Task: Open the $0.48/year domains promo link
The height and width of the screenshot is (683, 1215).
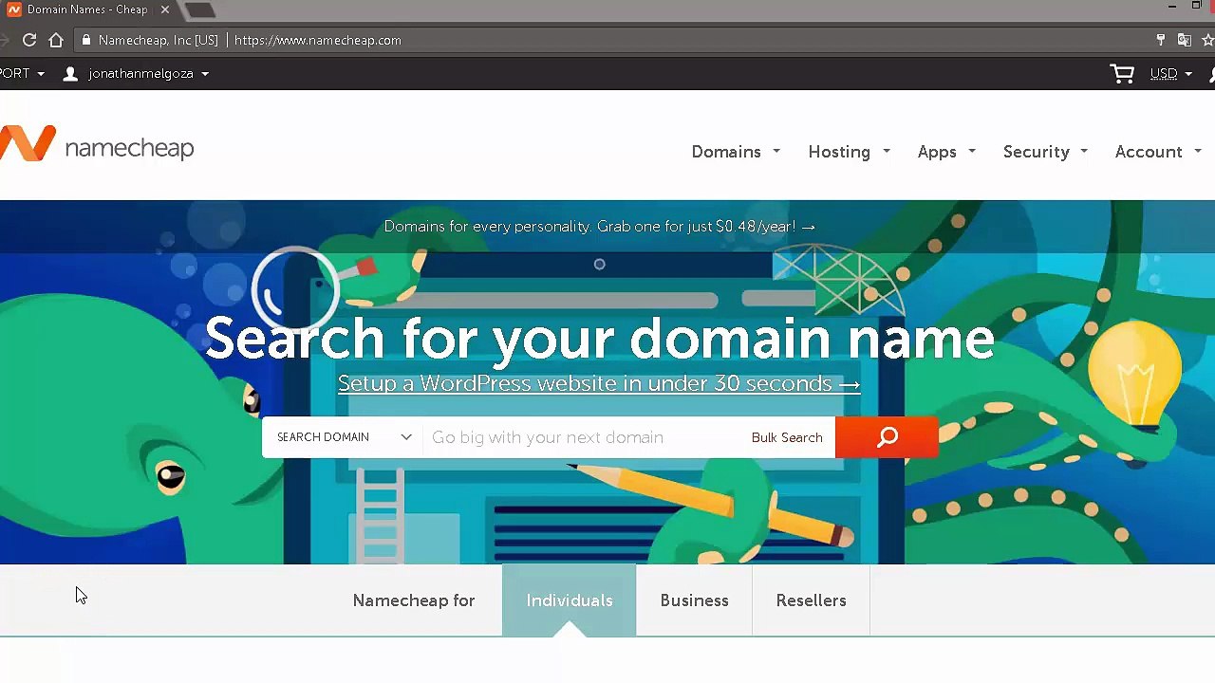Action: [599, 227]
